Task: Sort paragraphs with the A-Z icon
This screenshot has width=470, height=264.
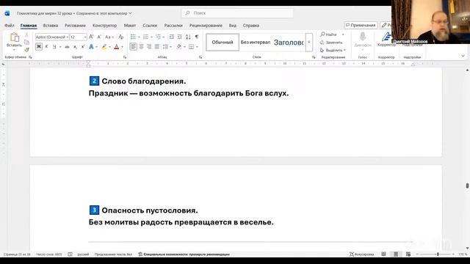Action: coord(188,37)
